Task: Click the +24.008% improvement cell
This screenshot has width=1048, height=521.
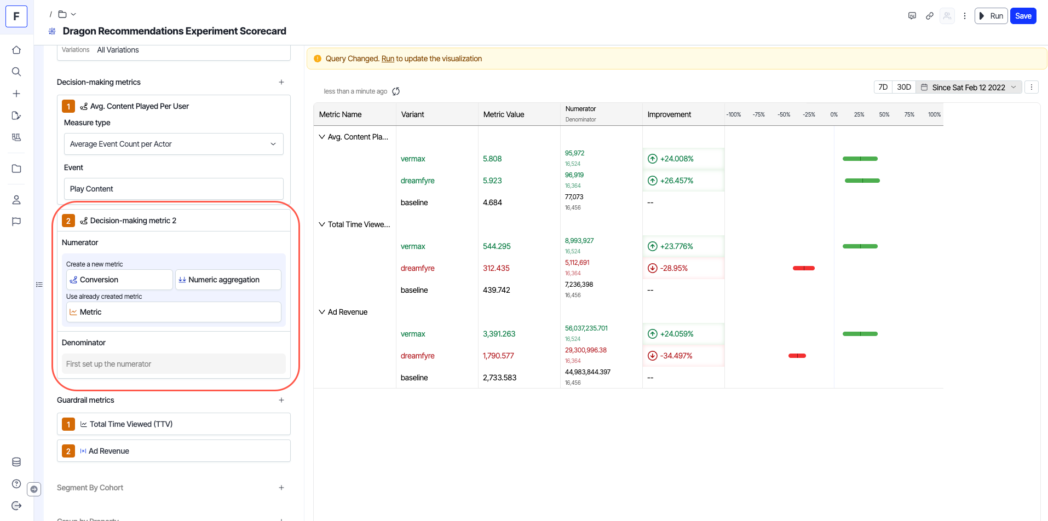Action: [x=683, y=159]
